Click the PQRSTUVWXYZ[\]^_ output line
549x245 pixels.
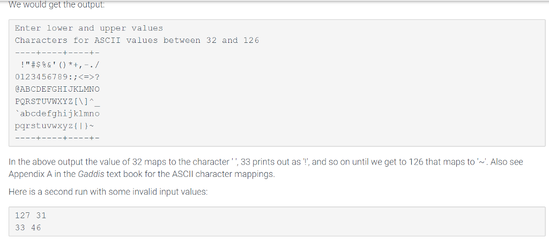coord(57,101)
